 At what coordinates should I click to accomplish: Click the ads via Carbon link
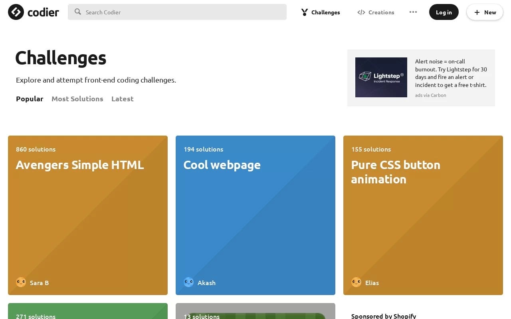(430, 95)
